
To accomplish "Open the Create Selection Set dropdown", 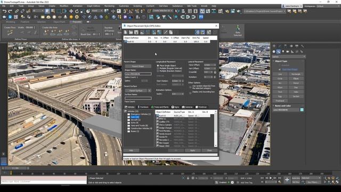I will [162, 11].
